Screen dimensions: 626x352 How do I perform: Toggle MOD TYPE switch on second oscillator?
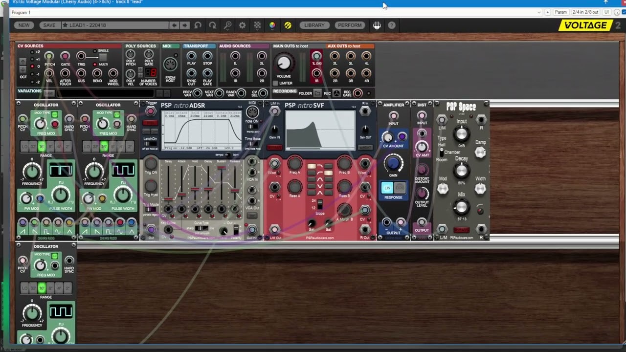[x=117, y=115]
